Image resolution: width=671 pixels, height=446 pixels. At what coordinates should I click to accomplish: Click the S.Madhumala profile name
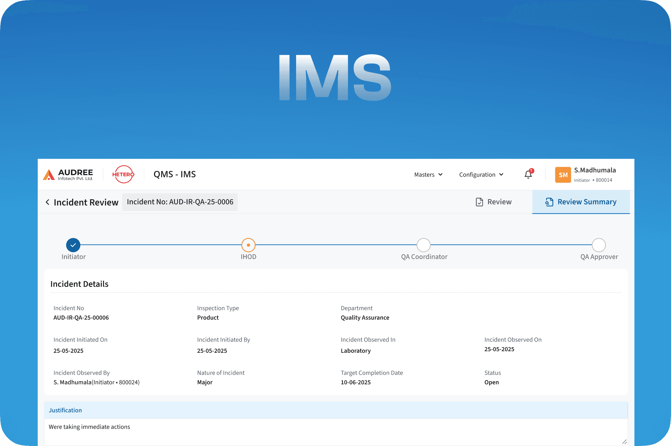tap(595, 170)
